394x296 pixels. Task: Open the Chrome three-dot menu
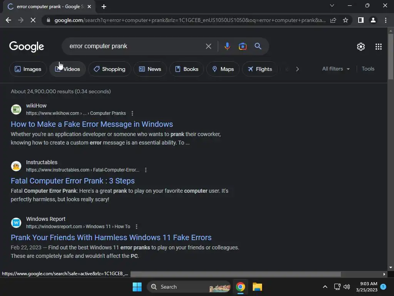pyautogui.click(x=386, y=20)
